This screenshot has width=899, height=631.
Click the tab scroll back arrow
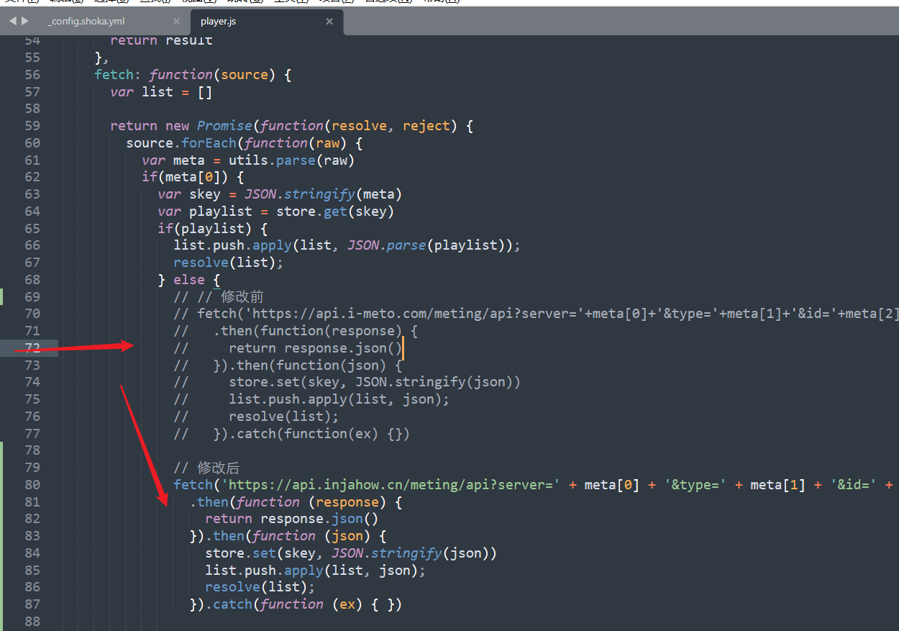click(x=12, y=22)
